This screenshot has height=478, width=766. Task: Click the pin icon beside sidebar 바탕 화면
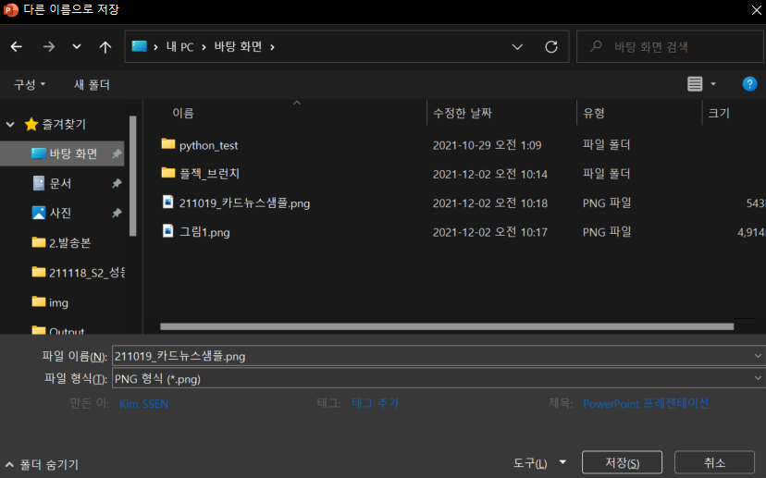click(x=117, y=153)
